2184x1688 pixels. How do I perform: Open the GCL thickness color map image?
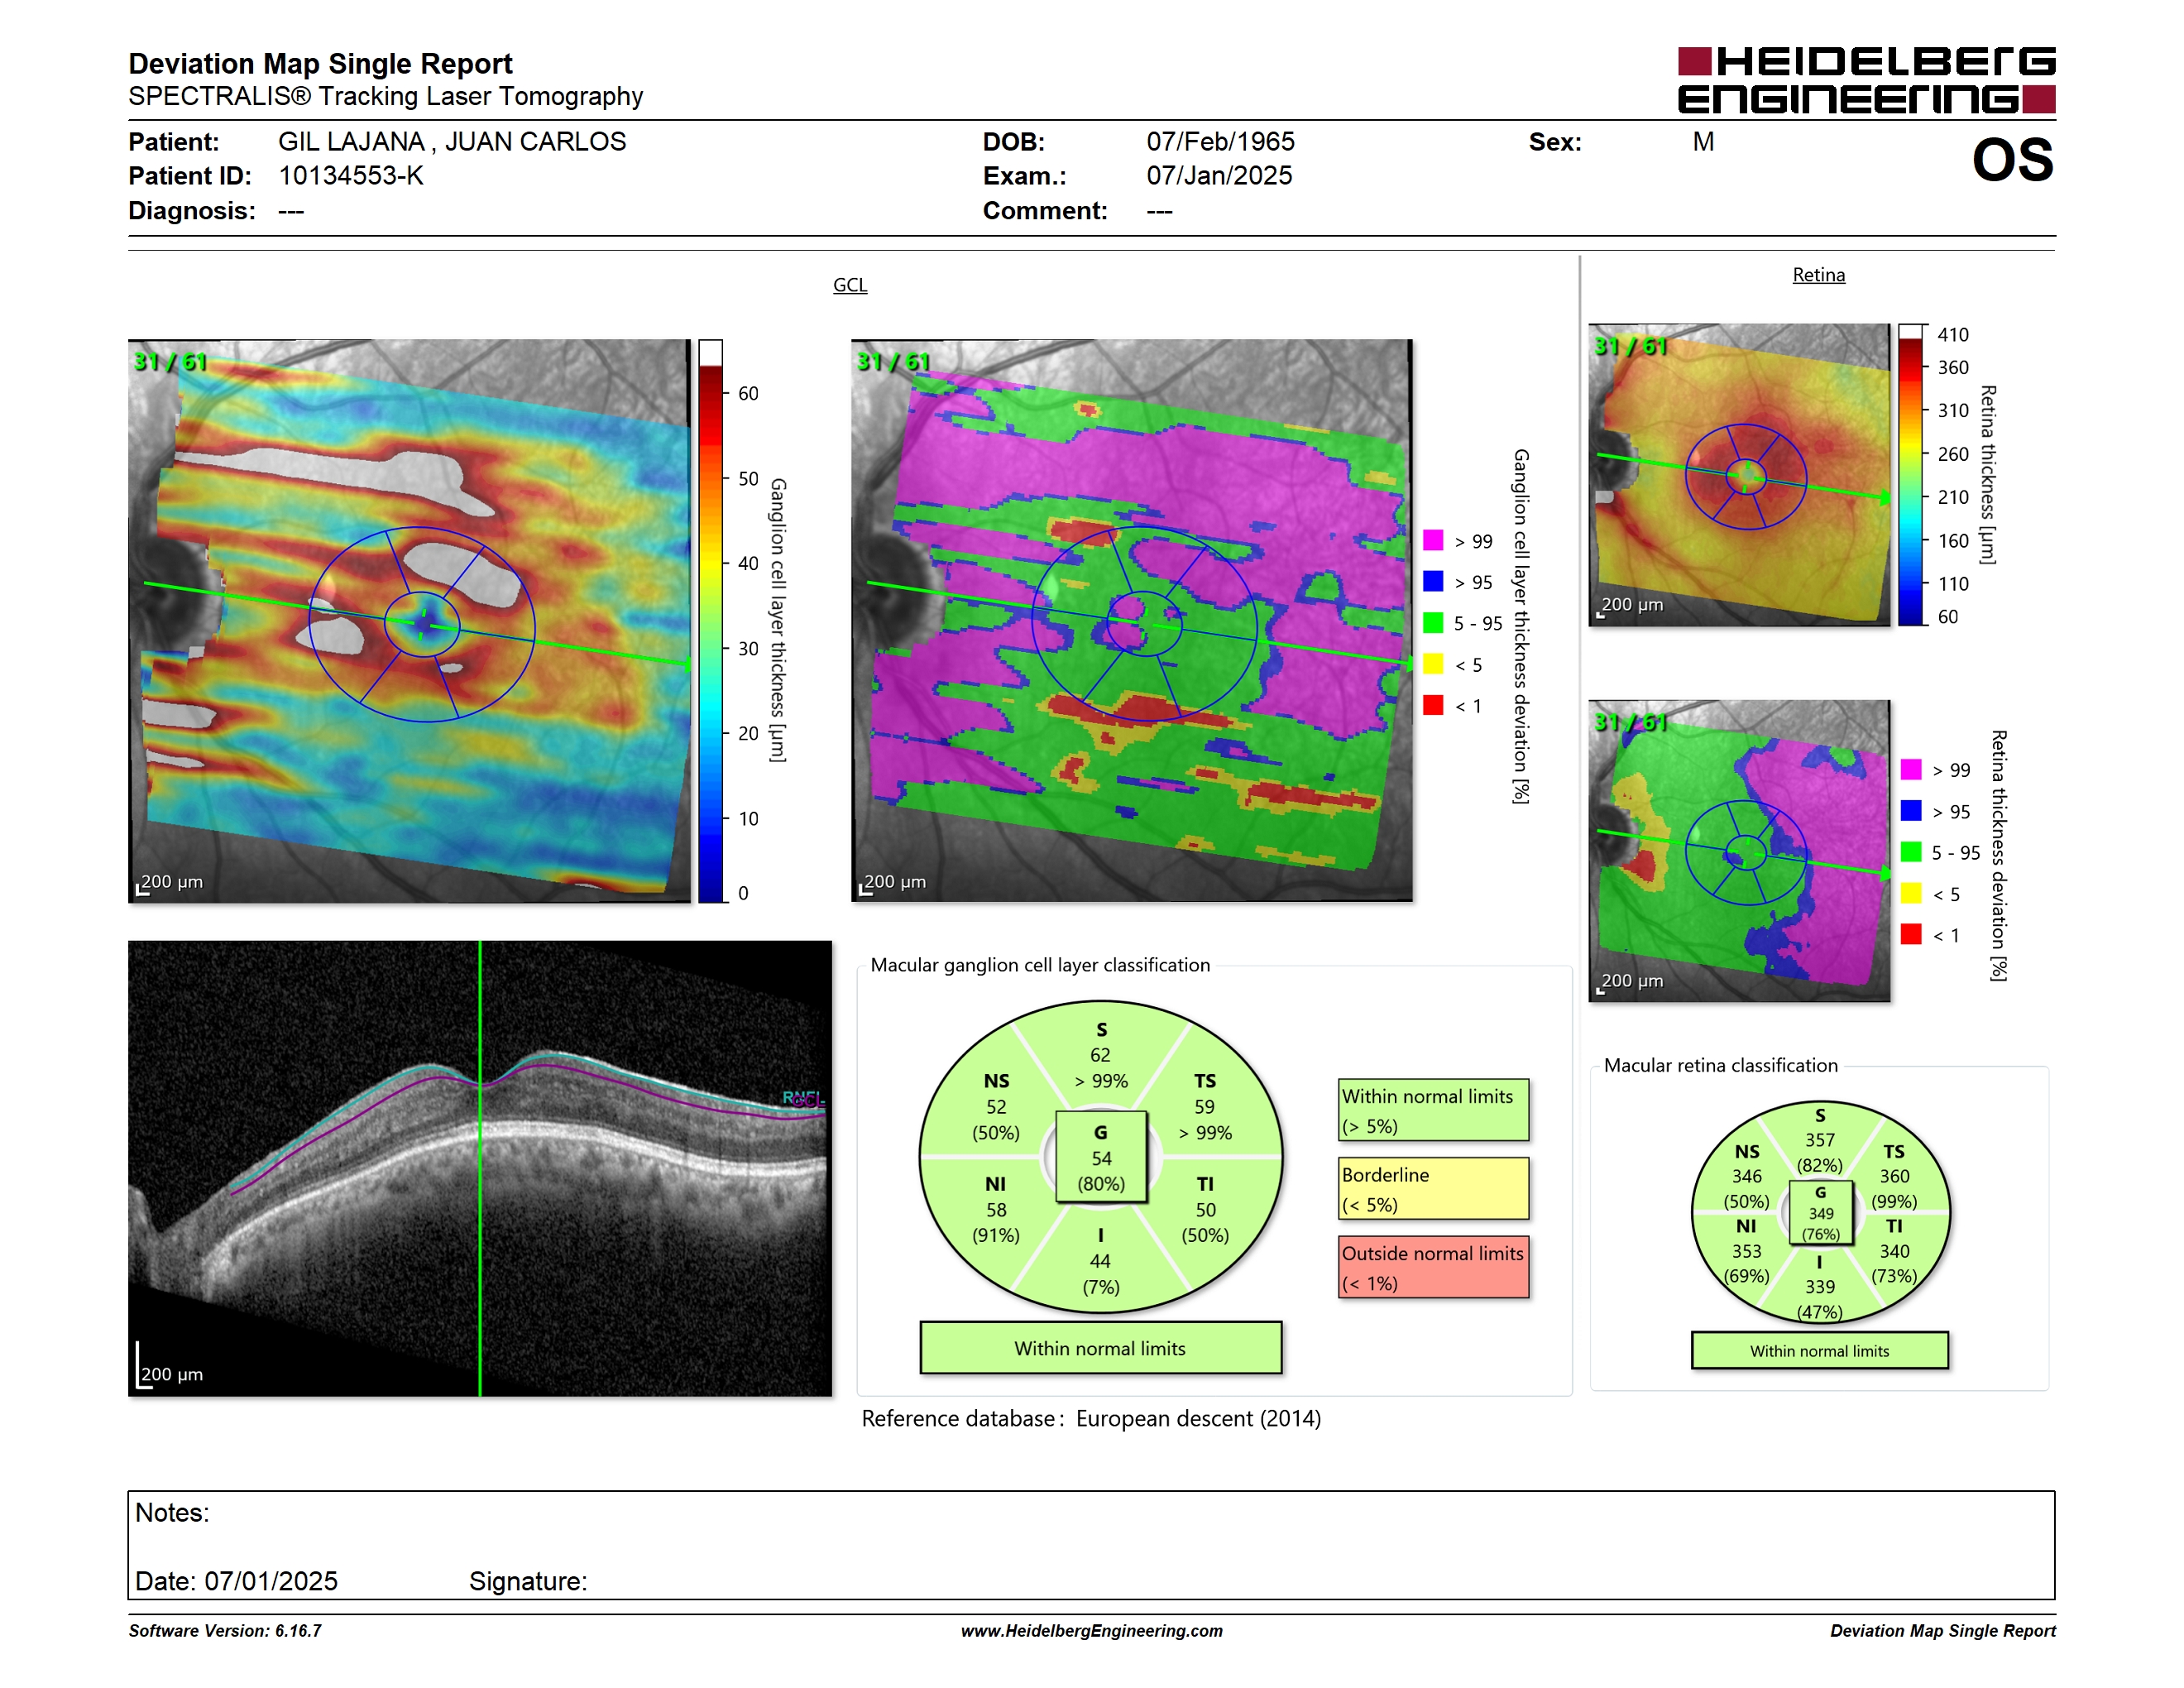pos(409,620)
